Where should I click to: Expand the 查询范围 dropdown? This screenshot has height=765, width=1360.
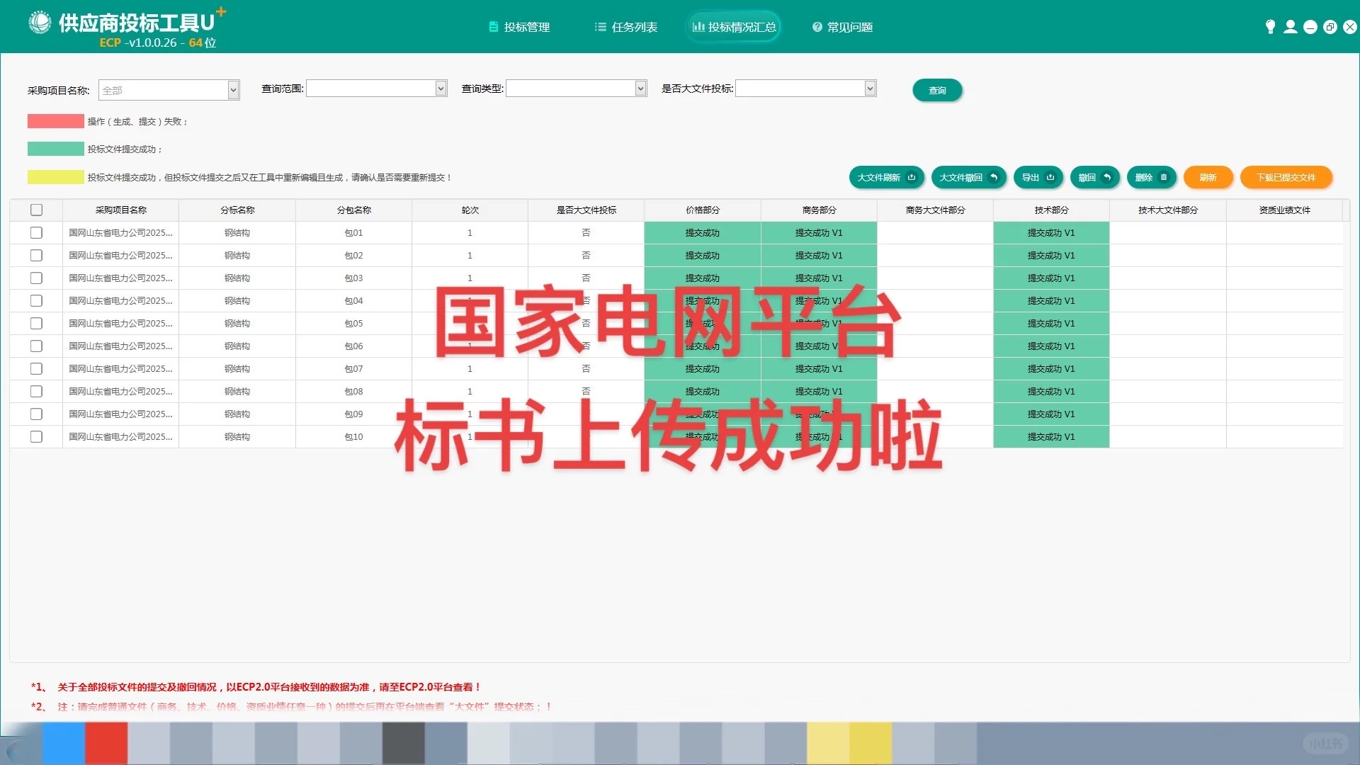coord(440,88)
